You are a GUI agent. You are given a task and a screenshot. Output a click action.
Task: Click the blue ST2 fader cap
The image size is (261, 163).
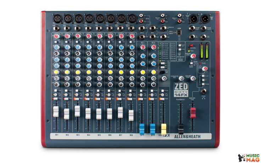point(152,129)
